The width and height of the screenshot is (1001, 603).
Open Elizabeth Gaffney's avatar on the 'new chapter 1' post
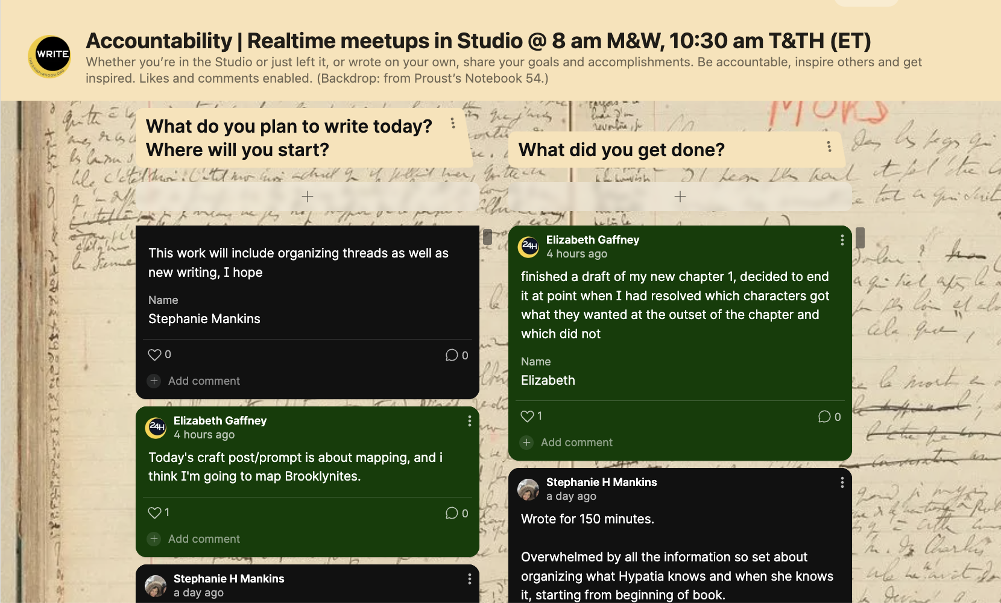tap(529, 247)
